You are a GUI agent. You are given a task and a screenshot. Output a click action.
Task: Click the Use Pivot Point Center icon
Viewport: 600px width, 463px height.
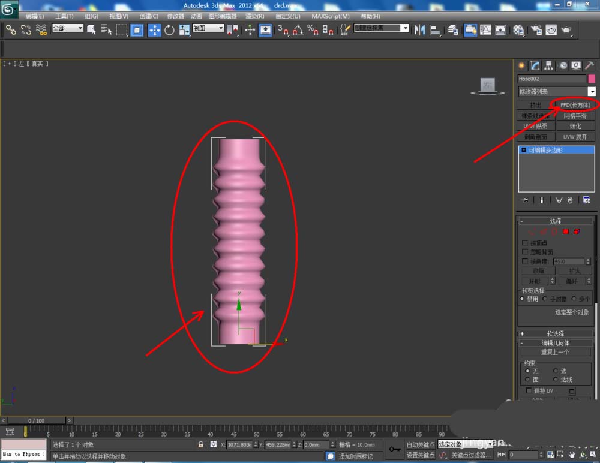pyautogui.click(x=233, y=29)
